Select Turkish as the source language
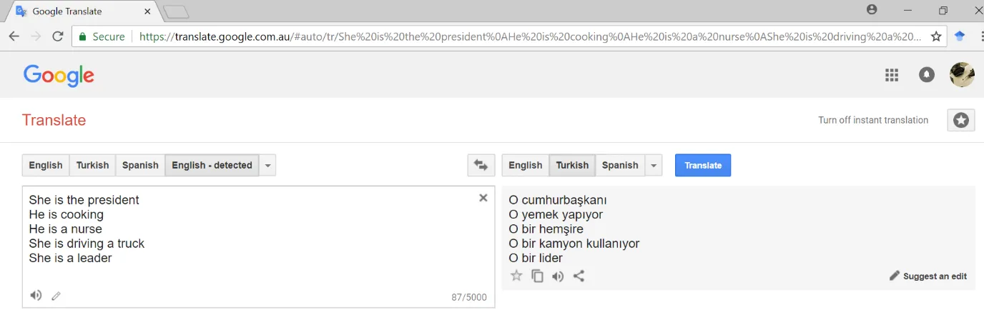The height and width of the screenshot is (315, 984). tap(93, 165)
